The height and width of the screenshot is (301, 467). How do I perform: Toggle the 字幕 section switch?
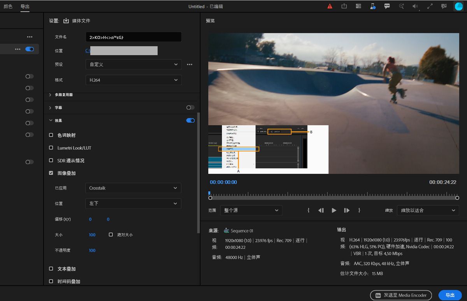(190, 108)
